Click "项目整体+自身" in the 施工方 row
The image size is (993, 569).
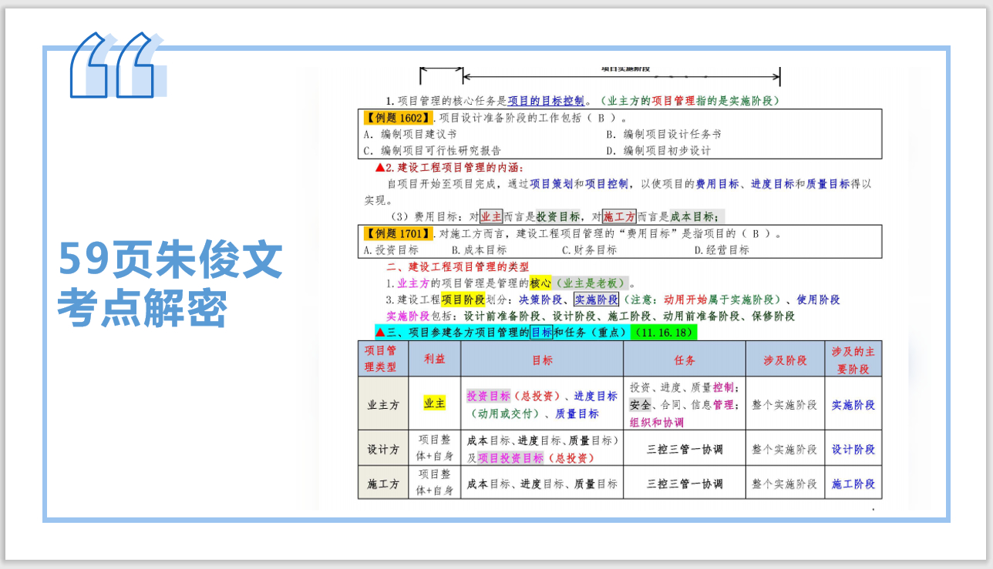point(435,484)
